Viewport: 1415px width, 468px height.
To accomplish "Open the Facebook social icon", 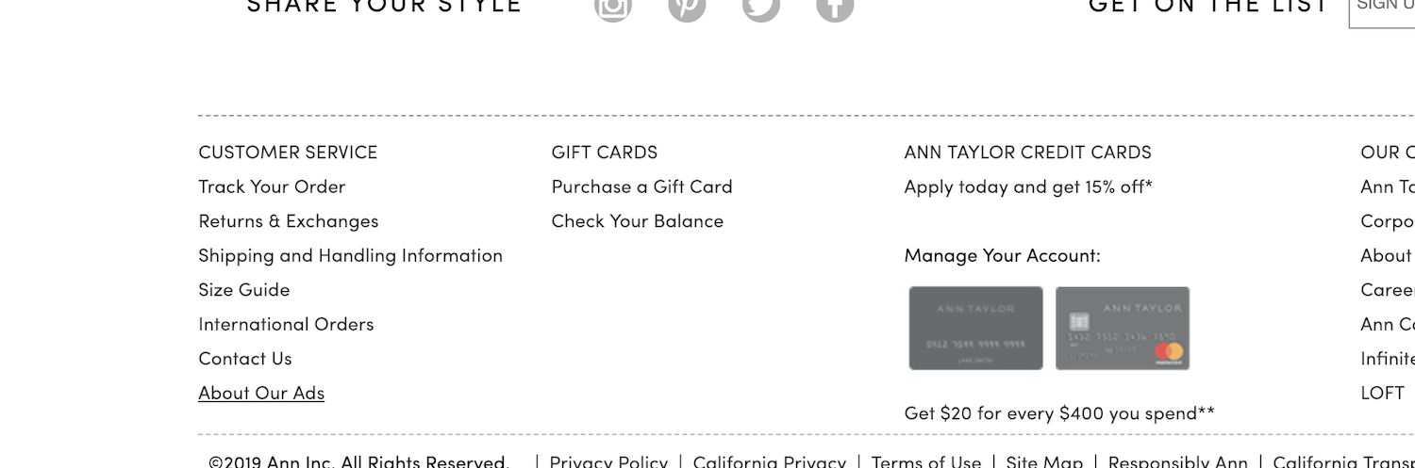I will coord(835,8).
